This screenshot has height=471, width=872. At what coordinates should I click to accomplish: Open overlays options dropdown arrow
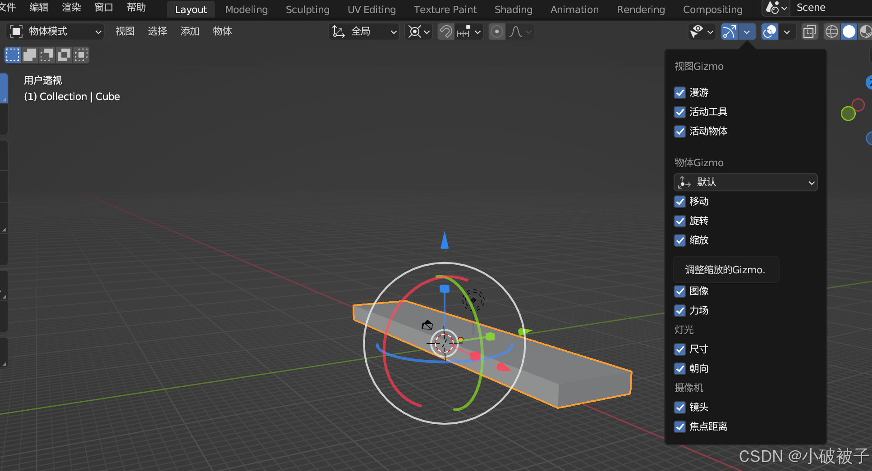[787, 32]
